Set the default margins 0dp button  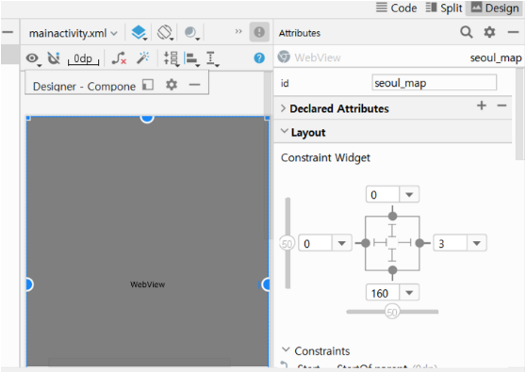[83, 59]
